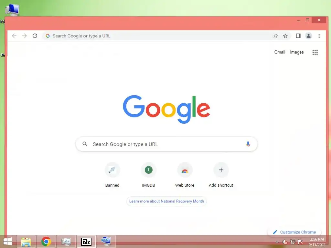This screenshot has width=331, height=248.
Task: Go forward using the forward arrow
Action: point(25,36)
